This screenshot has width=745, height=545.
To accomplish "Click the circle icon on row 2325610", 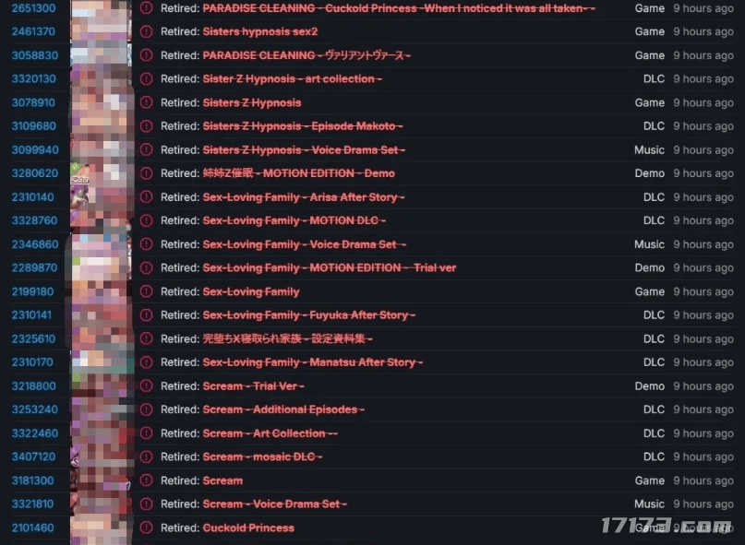I will (x=147, y=338).
